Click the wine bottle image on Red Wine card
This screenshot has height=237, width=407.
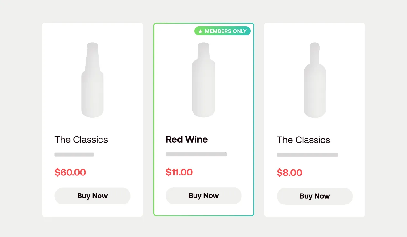point(203,80)
